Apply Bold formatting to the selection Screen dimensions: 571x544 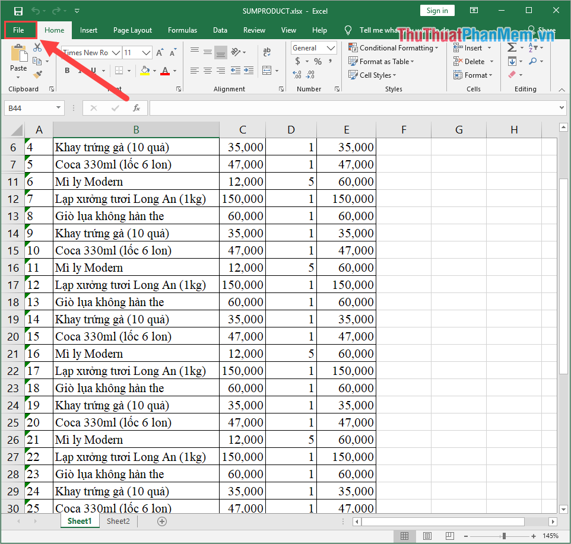click(66, 71)
